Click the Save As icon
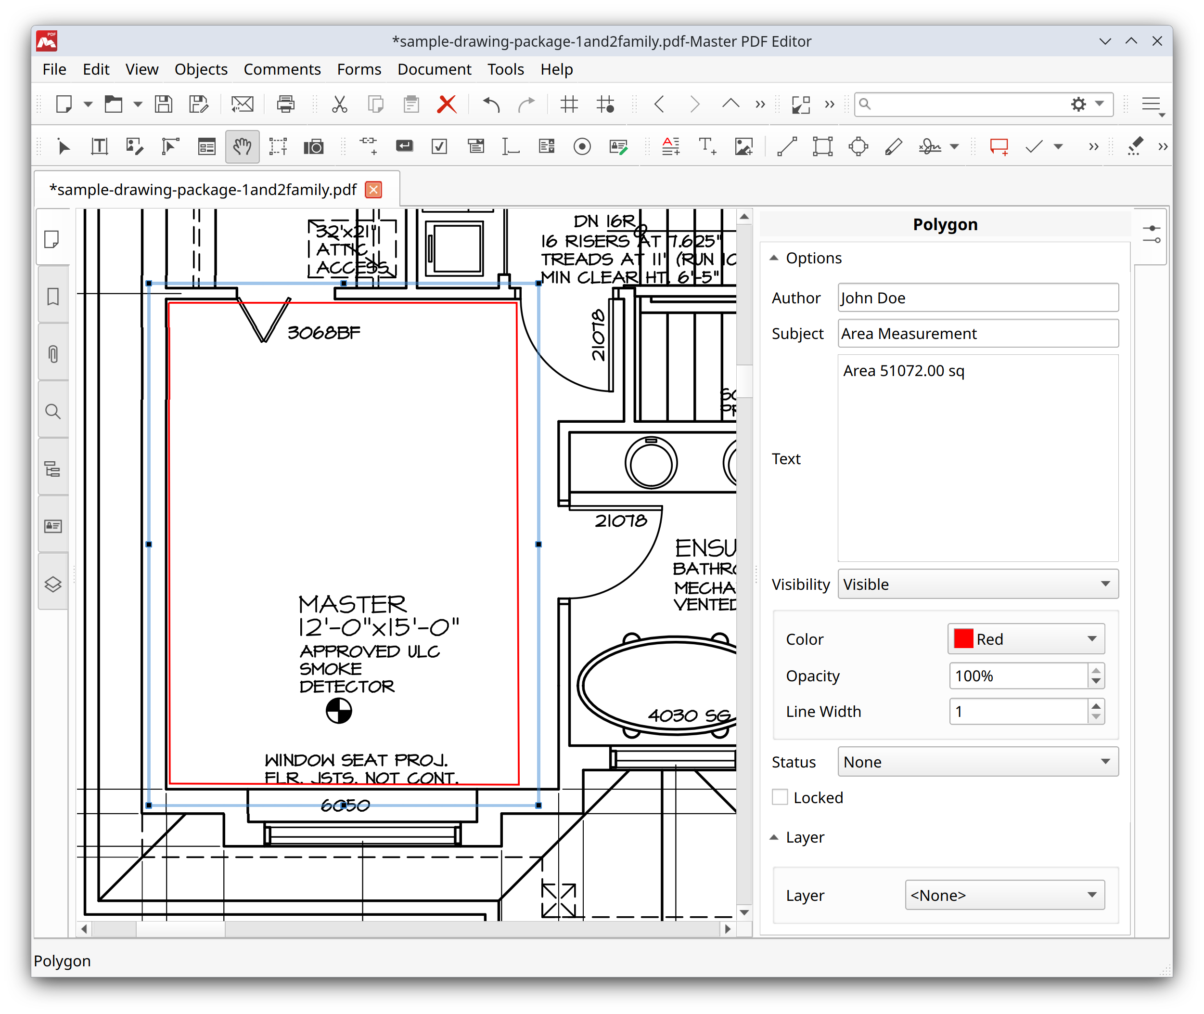Image resolution: width=1204 pixels, height=1014 pixels. coord(199,104)
